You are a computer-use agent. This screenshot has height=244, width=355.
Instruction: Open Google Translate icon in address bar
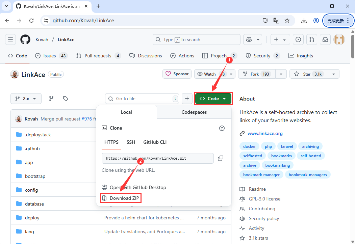click(x=276, y=21)
